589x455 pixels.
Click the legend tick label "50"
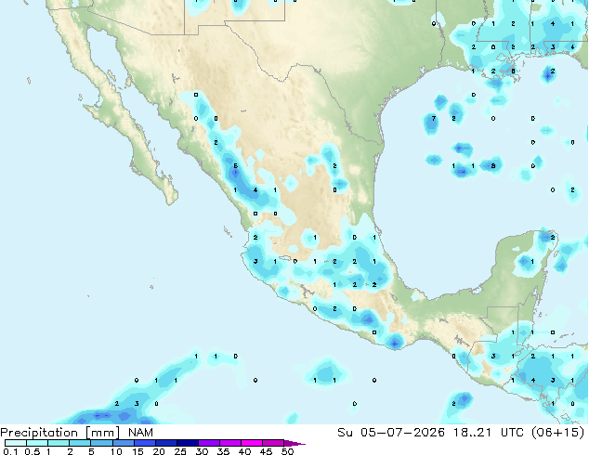pyautogui.click(x=287, y=451)
